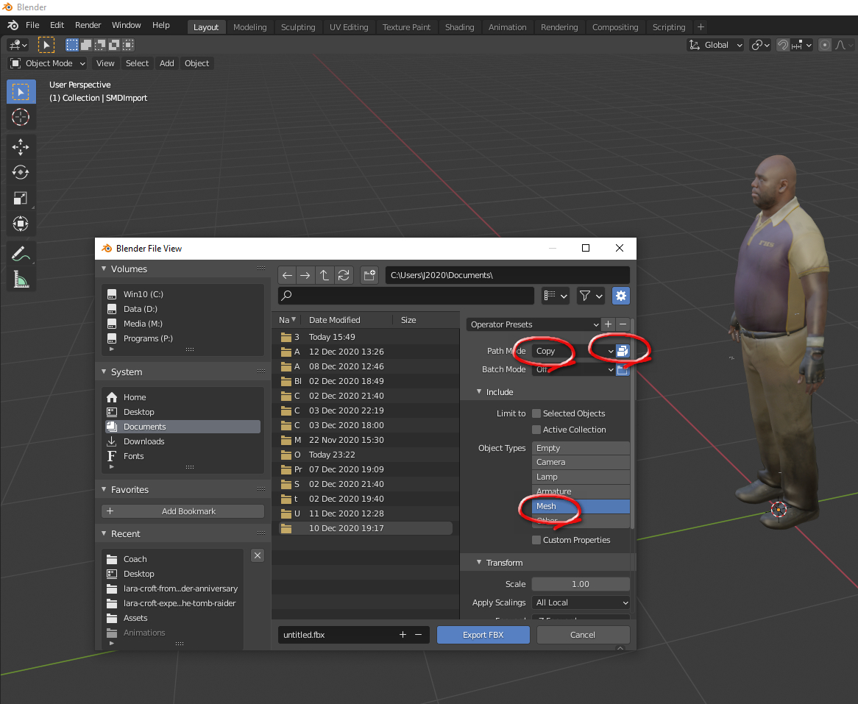Open the editor type menu icon
The width and height of the screenshot is (858, 704).
click(x=18, y=45)
